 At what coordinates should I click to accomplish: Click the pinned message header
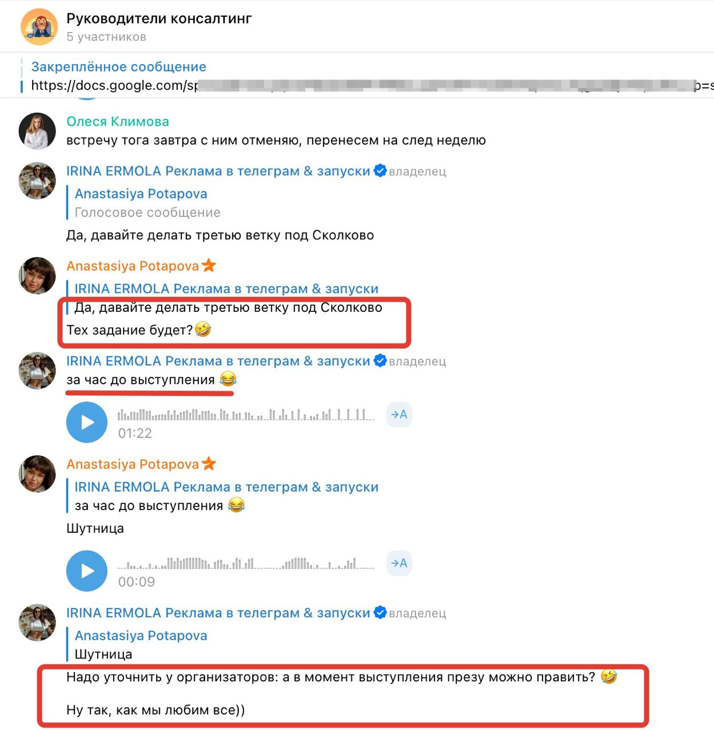tap(118, 67)
